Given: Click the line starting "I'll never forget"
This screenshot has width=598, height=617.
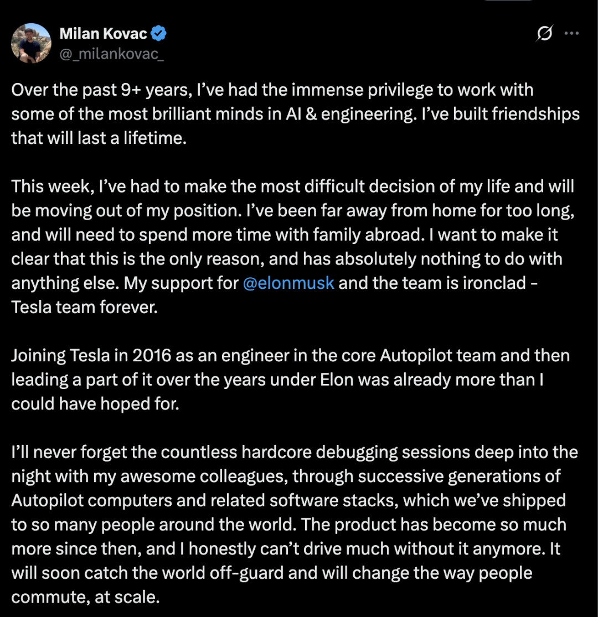Looking at the screenshot, I should (x=294, y=452).
